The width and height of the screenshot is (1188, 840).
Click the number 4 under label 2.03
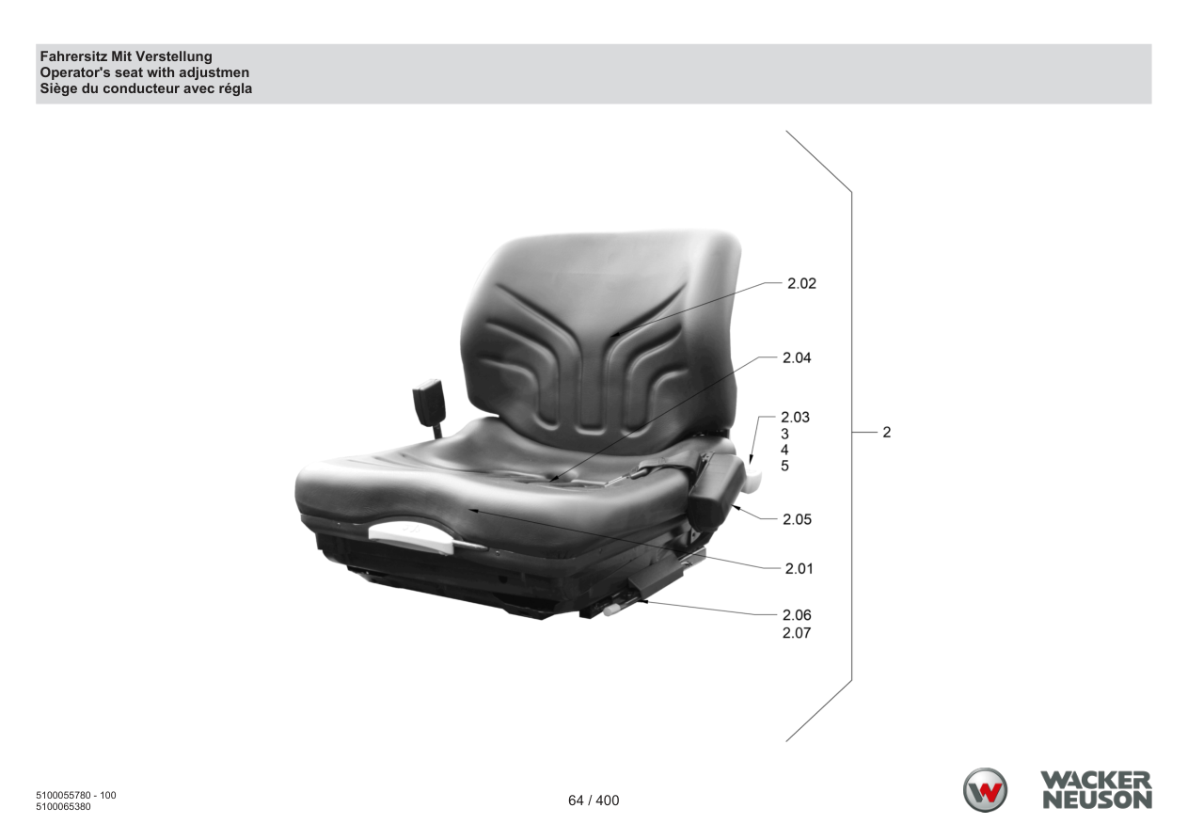[784, 450]
